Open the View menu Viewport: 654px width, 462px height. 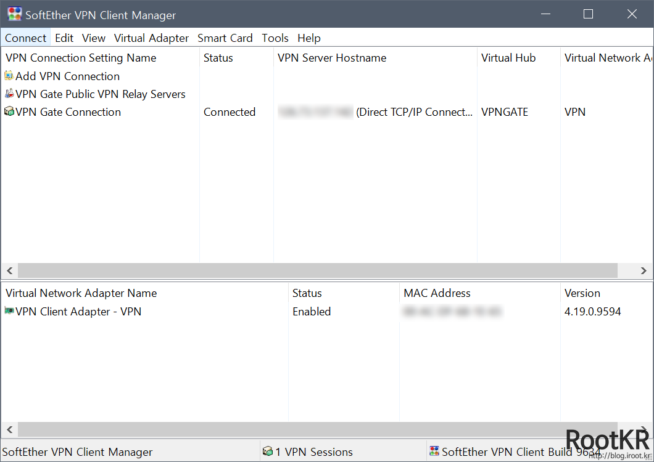[x=93, y=38]
